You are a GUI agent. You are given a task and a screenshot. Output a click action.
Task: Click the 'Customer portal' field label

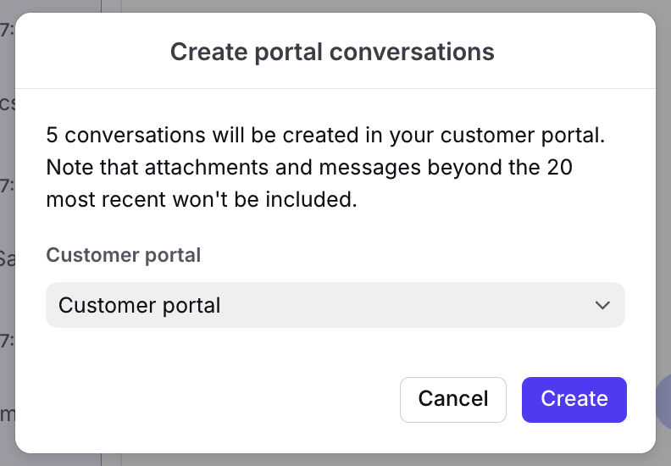pyautogui.click(x=123, y=255)
